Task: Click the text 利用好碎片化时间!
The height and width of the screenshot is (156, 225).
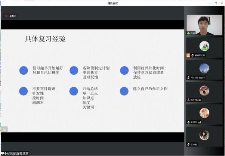Action: click(150, 68)
